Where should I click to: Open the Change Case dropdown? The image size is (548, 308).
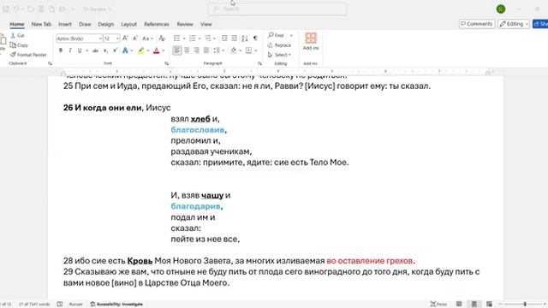coord(147,38)
